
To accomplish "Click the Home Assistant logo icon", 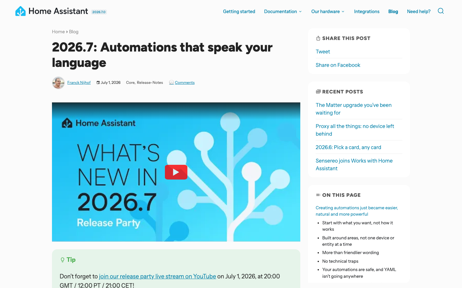I will click(x=21, y=11).
